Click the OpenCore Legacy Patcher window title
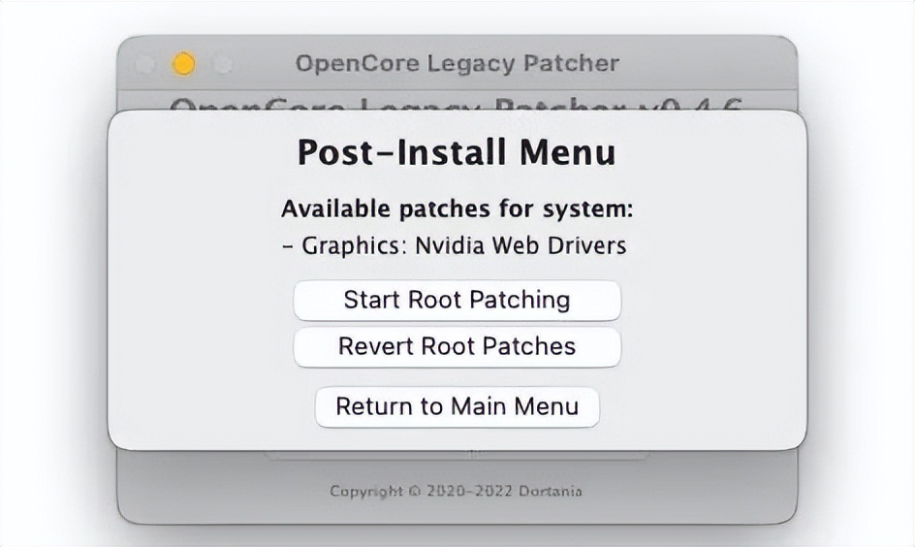Viewport: 915px width, 547px height. click(x=457, y=64)
